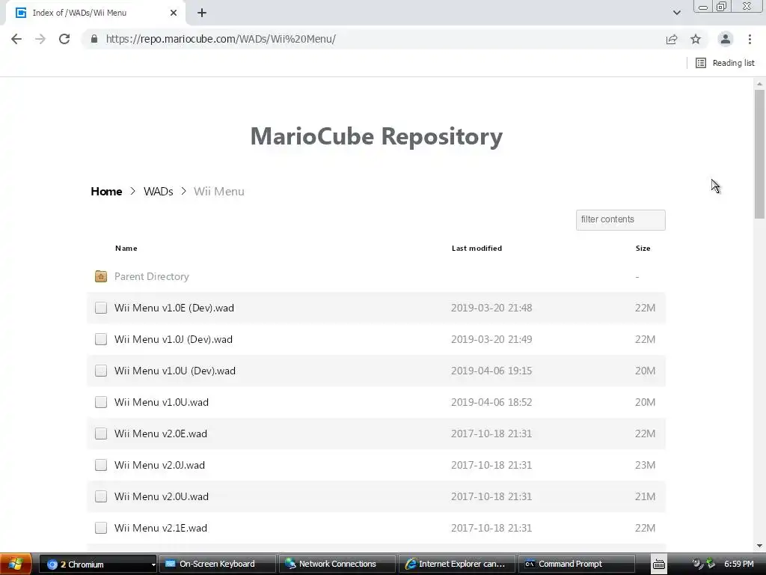Click the share page icon in address bar
Screen dimensions: 766x575
(x=672, y=39)
